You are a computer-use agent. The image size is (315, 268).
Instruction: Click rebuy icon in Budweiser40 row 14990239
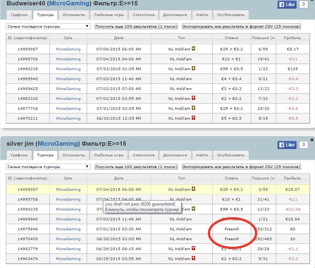coord(194,68)
